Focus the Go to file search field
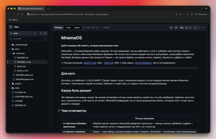 tap(28, 39)
